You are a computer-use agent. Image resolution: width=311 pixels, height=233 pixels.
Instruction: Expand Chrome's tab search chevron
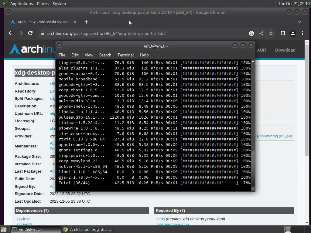click(x=300, y=22)
